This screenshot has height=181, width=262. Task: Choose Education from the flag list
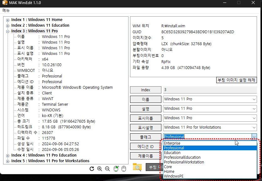point(210,152)
